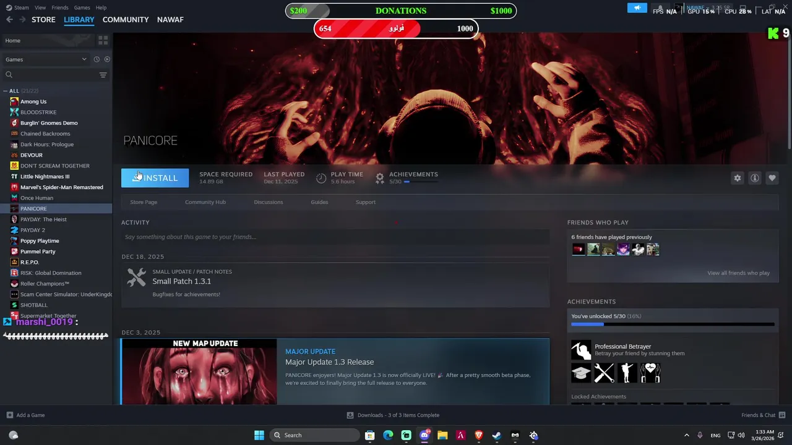Open the heart in hands achievement icon

(x=650, y=373)
